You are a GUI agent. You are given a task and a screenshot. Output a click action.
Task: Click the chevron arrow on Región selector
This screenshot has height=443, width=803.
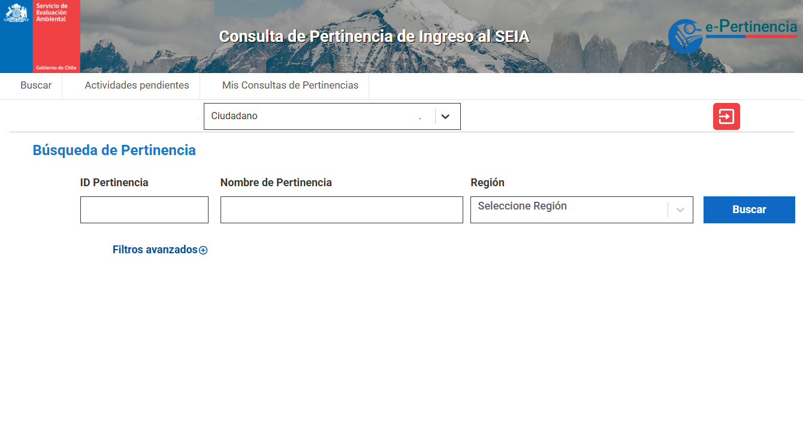click(x=681, y=210)
